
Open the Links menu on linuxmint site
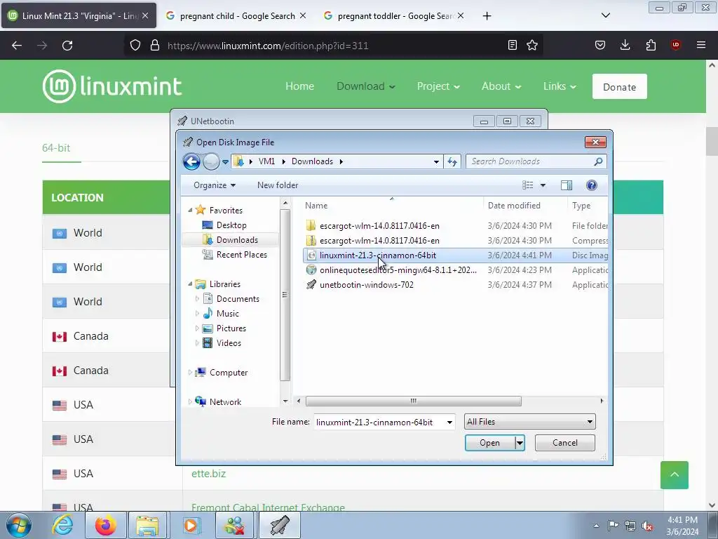click(560, 86)
